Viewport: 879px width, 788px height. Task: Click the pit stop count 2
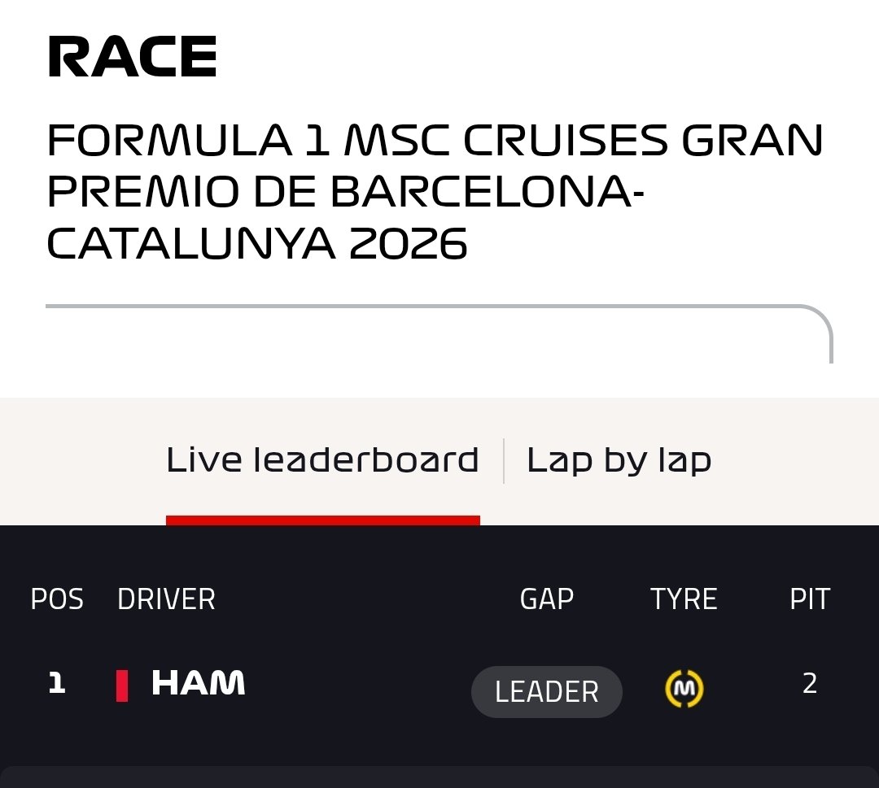810,683
